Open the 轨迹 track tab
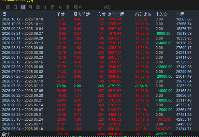This screenshot has height=137, width=199. tap(108, 7)
